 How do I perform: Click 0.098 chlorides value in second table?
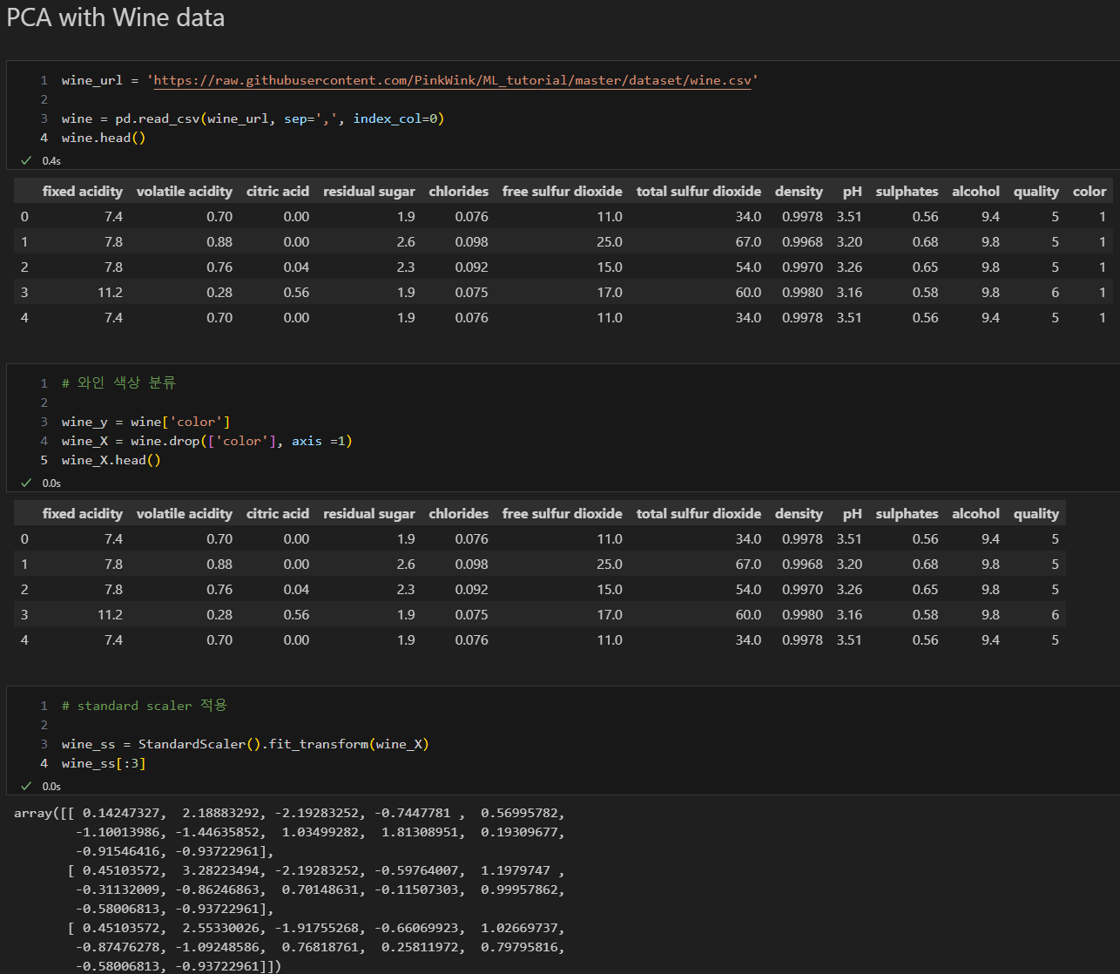471,565
